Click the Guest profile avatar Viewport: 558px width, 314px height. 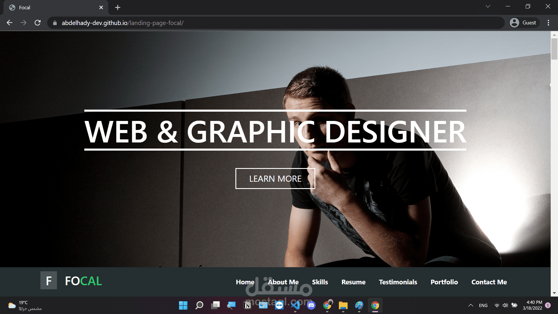point(514,22)
